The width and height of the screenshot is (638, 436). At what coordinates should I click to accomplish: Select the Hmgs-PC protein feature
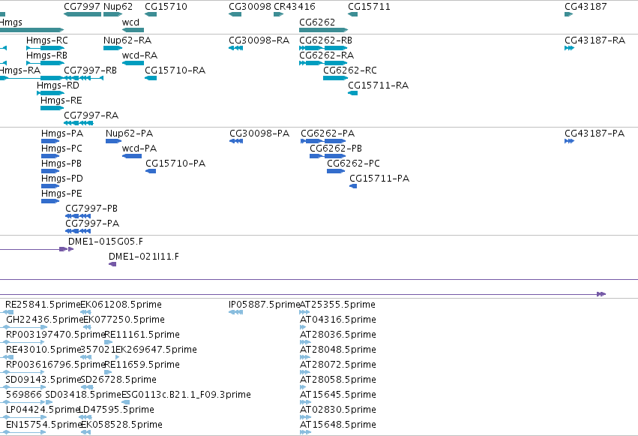tap(50, 156)
